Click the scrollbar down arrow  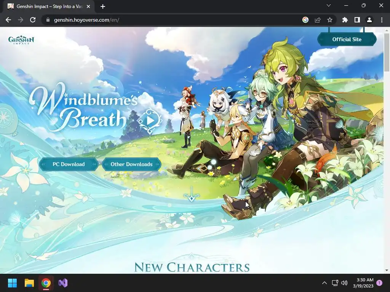click(x=387, y=270)
